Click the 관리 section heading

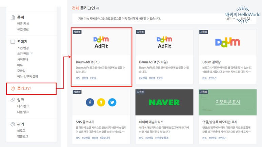click(x=21, y=124)
